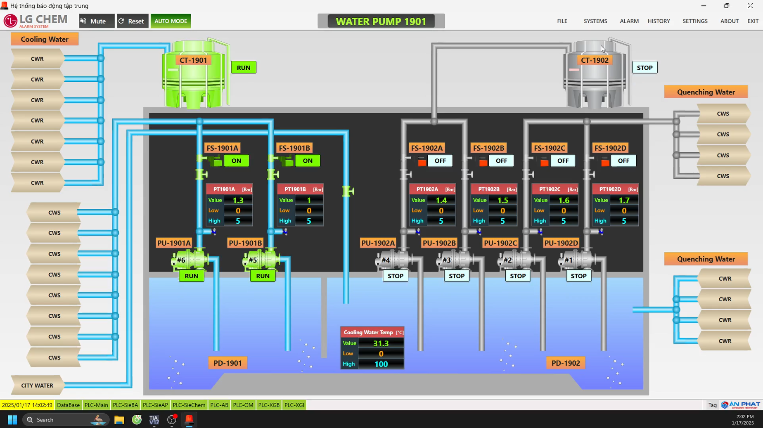This screenshot has width=763, height=428.
Task: Select pump #5 PU-1901B icon
Action: 261,260
